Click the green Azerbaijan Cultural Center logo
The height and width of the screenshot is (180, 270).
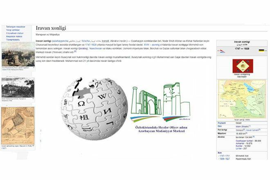(x=161, y=102)
